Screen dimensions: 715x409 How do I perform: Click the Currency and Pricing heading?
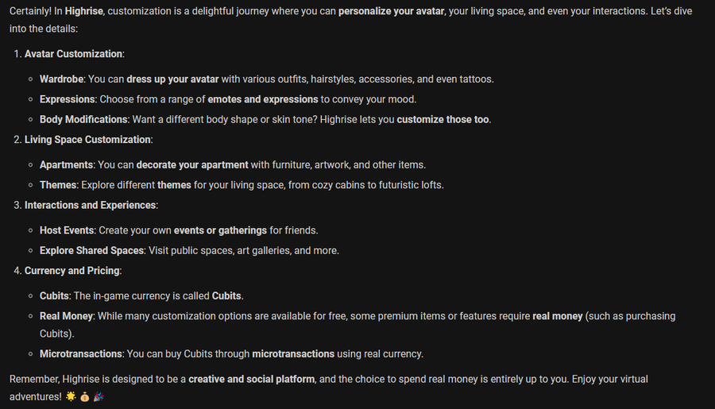(72, 271)
